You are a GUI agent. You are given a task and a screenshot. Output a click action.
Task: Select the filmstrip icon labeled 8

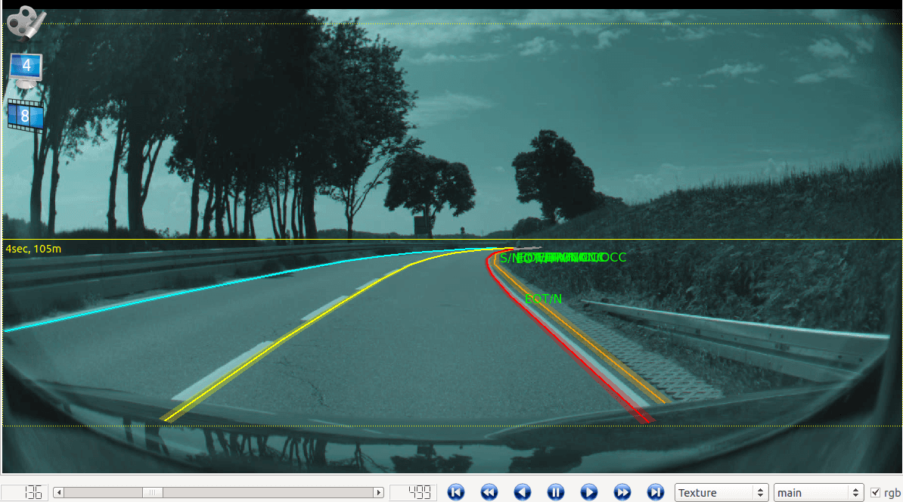pos(26,116)
